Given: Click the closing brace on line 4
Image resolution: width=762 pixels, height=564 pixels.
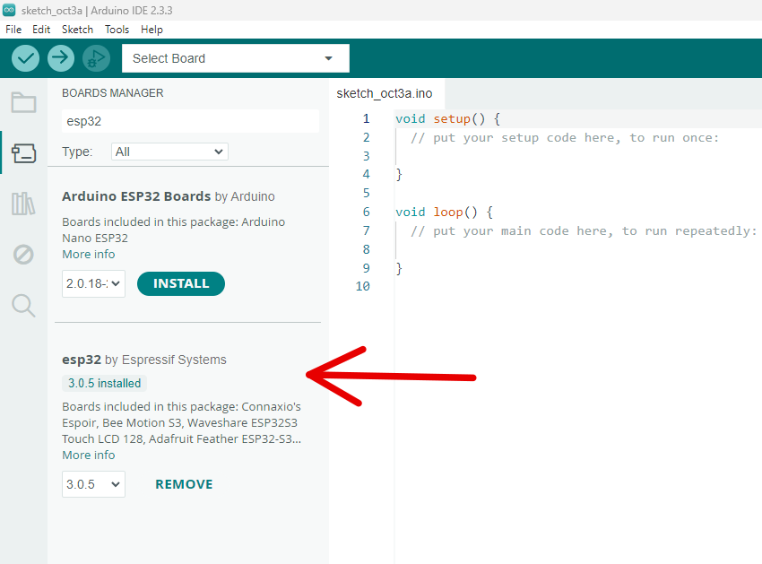Looking at the screenshot, I should (x=399, y=175).
